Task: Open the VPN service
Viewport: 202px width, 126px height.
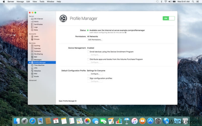Action: (x=34, y=68)
